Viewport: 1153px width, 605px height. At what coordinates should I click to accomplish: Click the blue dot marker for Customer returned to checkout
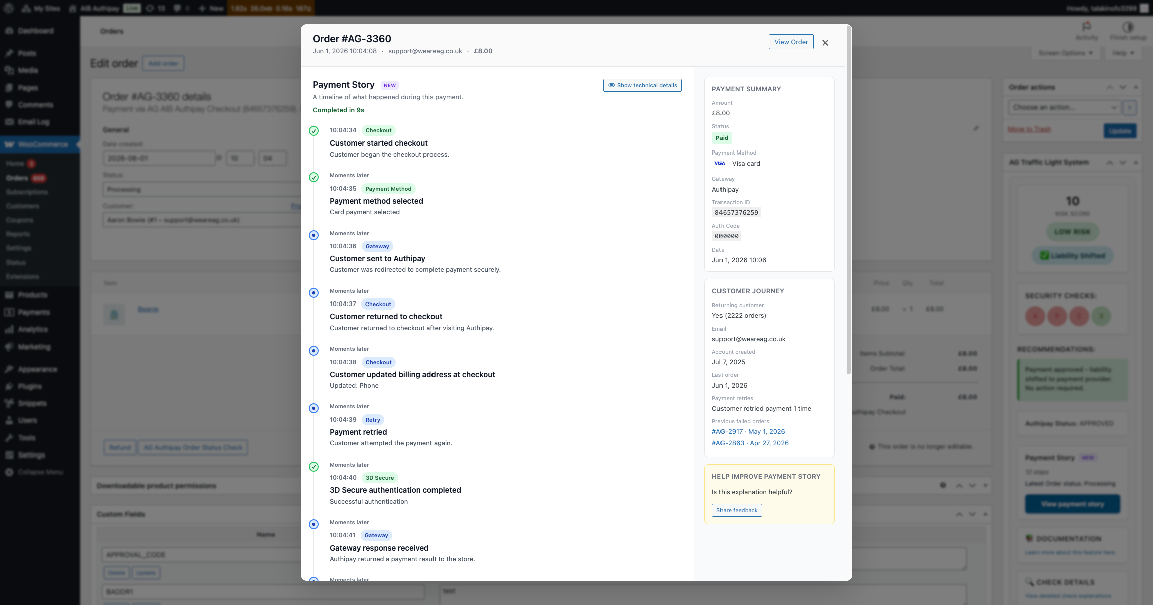[314, 293]
